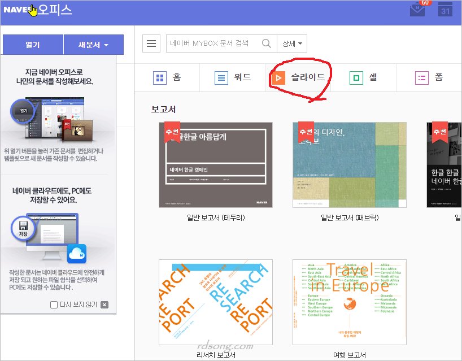This screenshot has width=462, height=361.
Task: Choose the 리서치 보고서 template thumbnail
Action: point(215,302)
